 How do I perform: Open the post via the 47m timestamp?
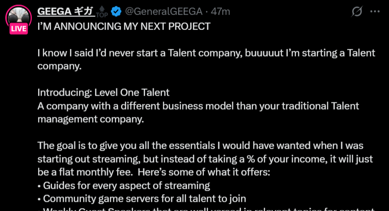pyautogui.click(x=220, y=12)
